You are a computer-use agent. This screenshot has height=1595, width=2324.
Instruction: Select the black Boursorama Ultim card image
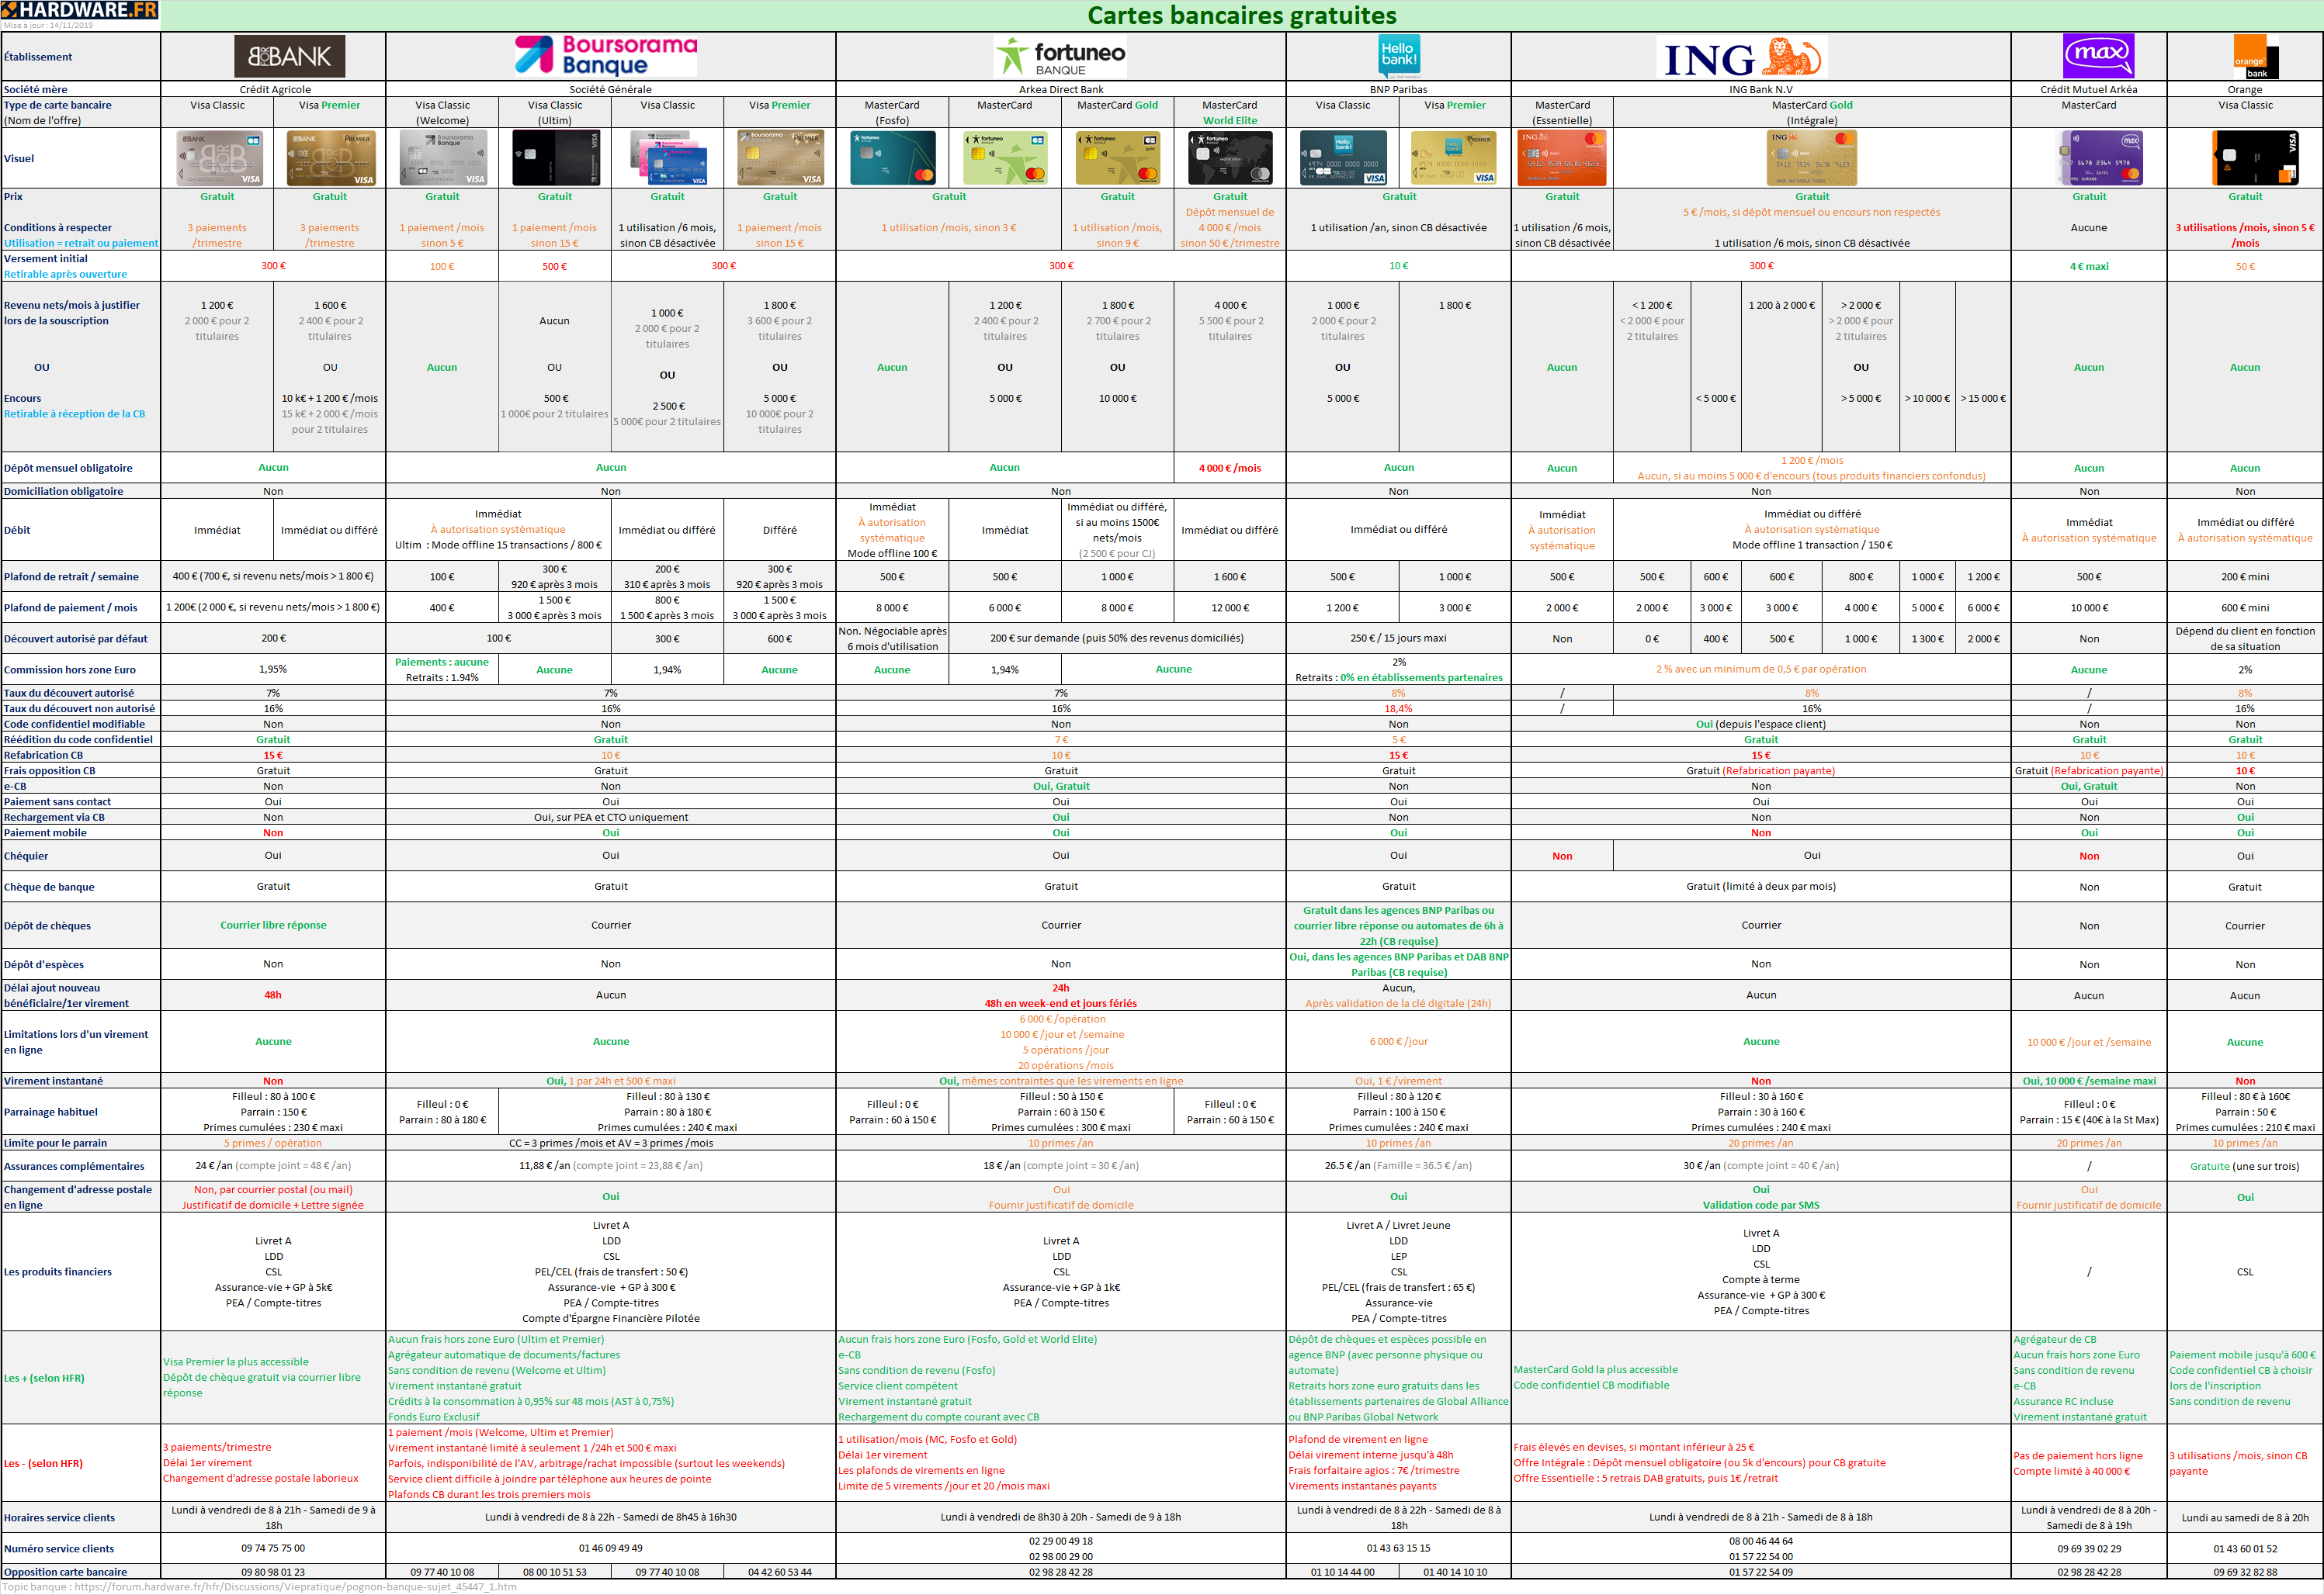click(555, 158)
